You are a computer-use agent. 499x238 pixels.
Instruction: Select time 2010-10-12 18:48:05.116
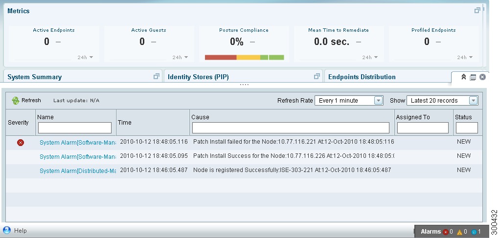(154, 142)
